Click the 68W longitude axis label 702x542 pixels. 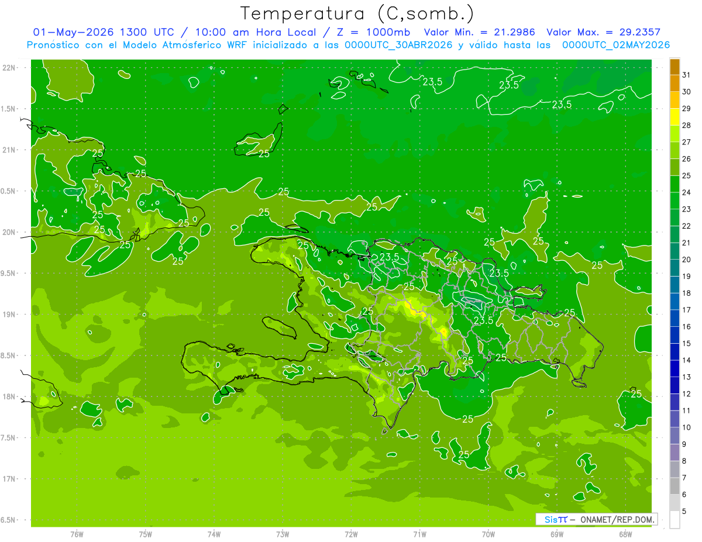coord(625,534)
